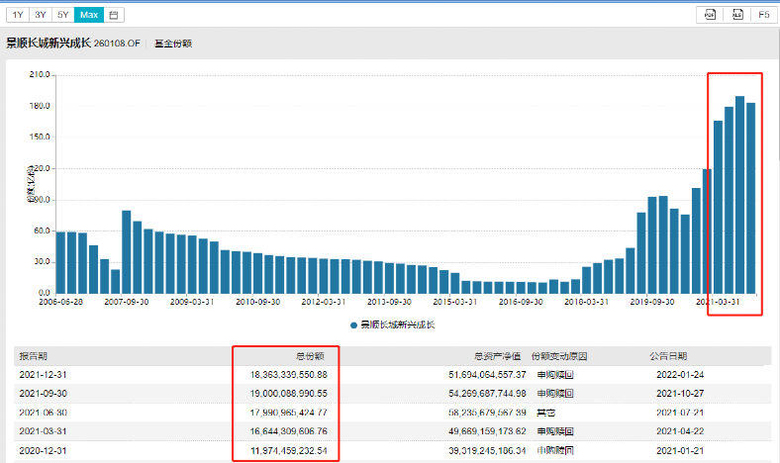Open the calendar date range picker
Viewport: 780px width, 463px height.
[115, 15]
